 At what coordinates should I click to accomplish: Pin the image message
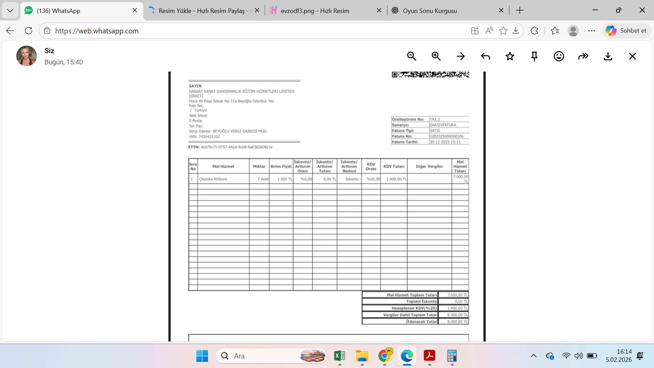pyautogui.click(x=534, y=56)
